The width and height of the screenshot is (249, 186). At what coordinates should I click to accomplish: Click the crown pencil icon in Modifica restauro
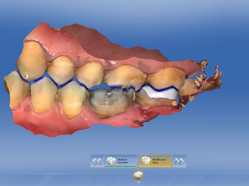coord(146,161)
